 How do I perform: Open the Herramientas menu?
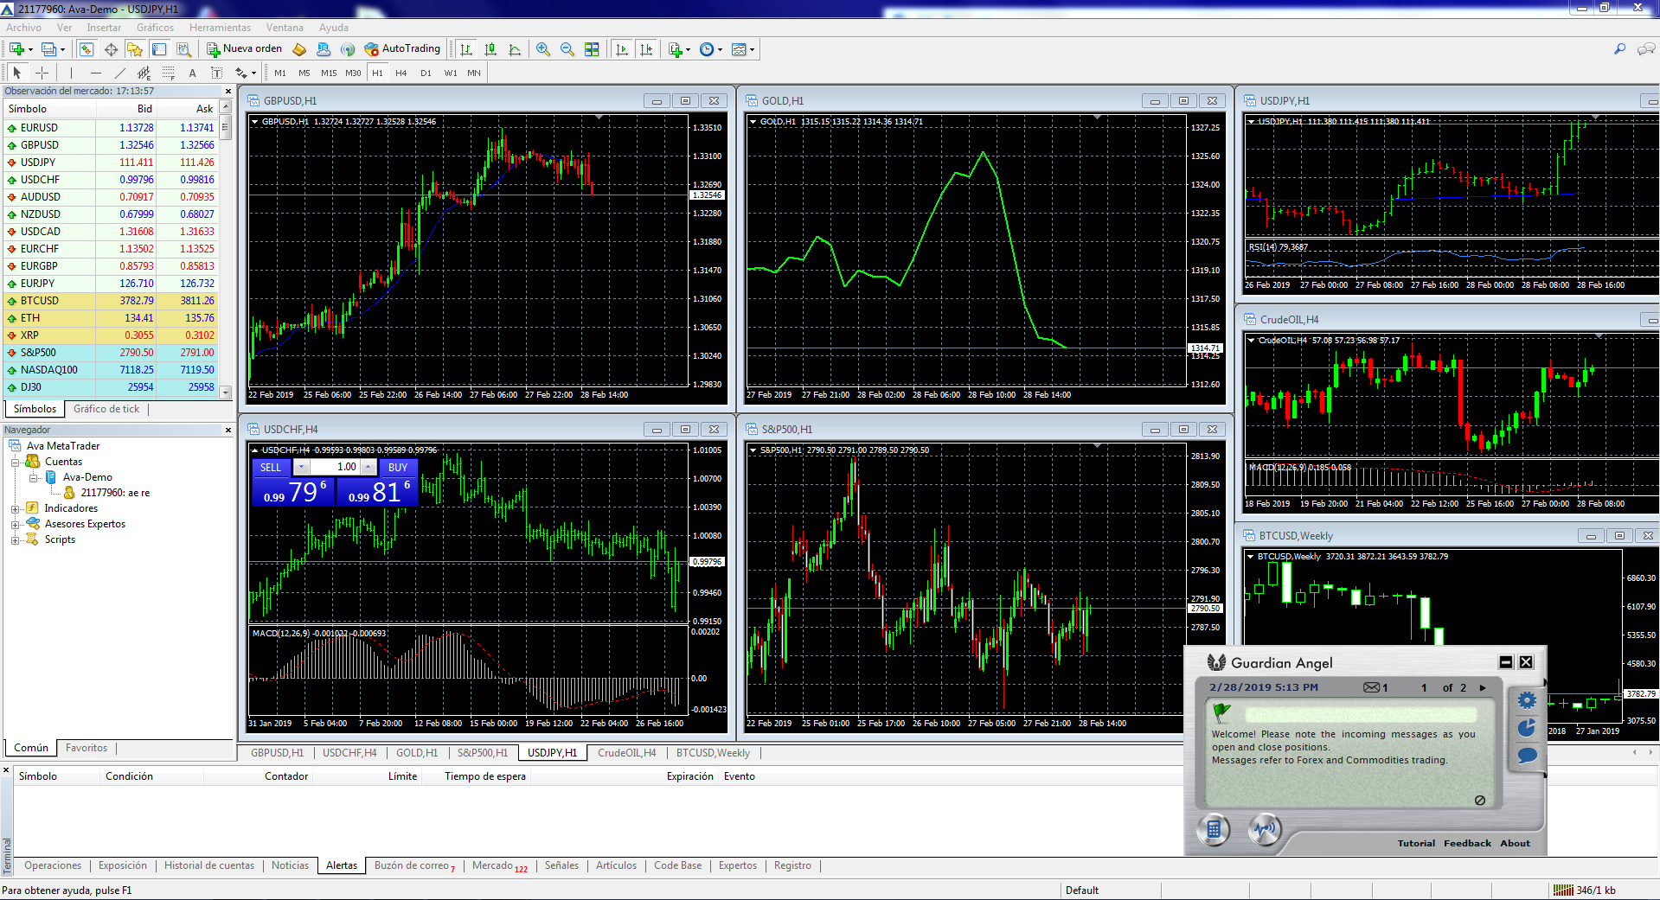coord(221,28)
